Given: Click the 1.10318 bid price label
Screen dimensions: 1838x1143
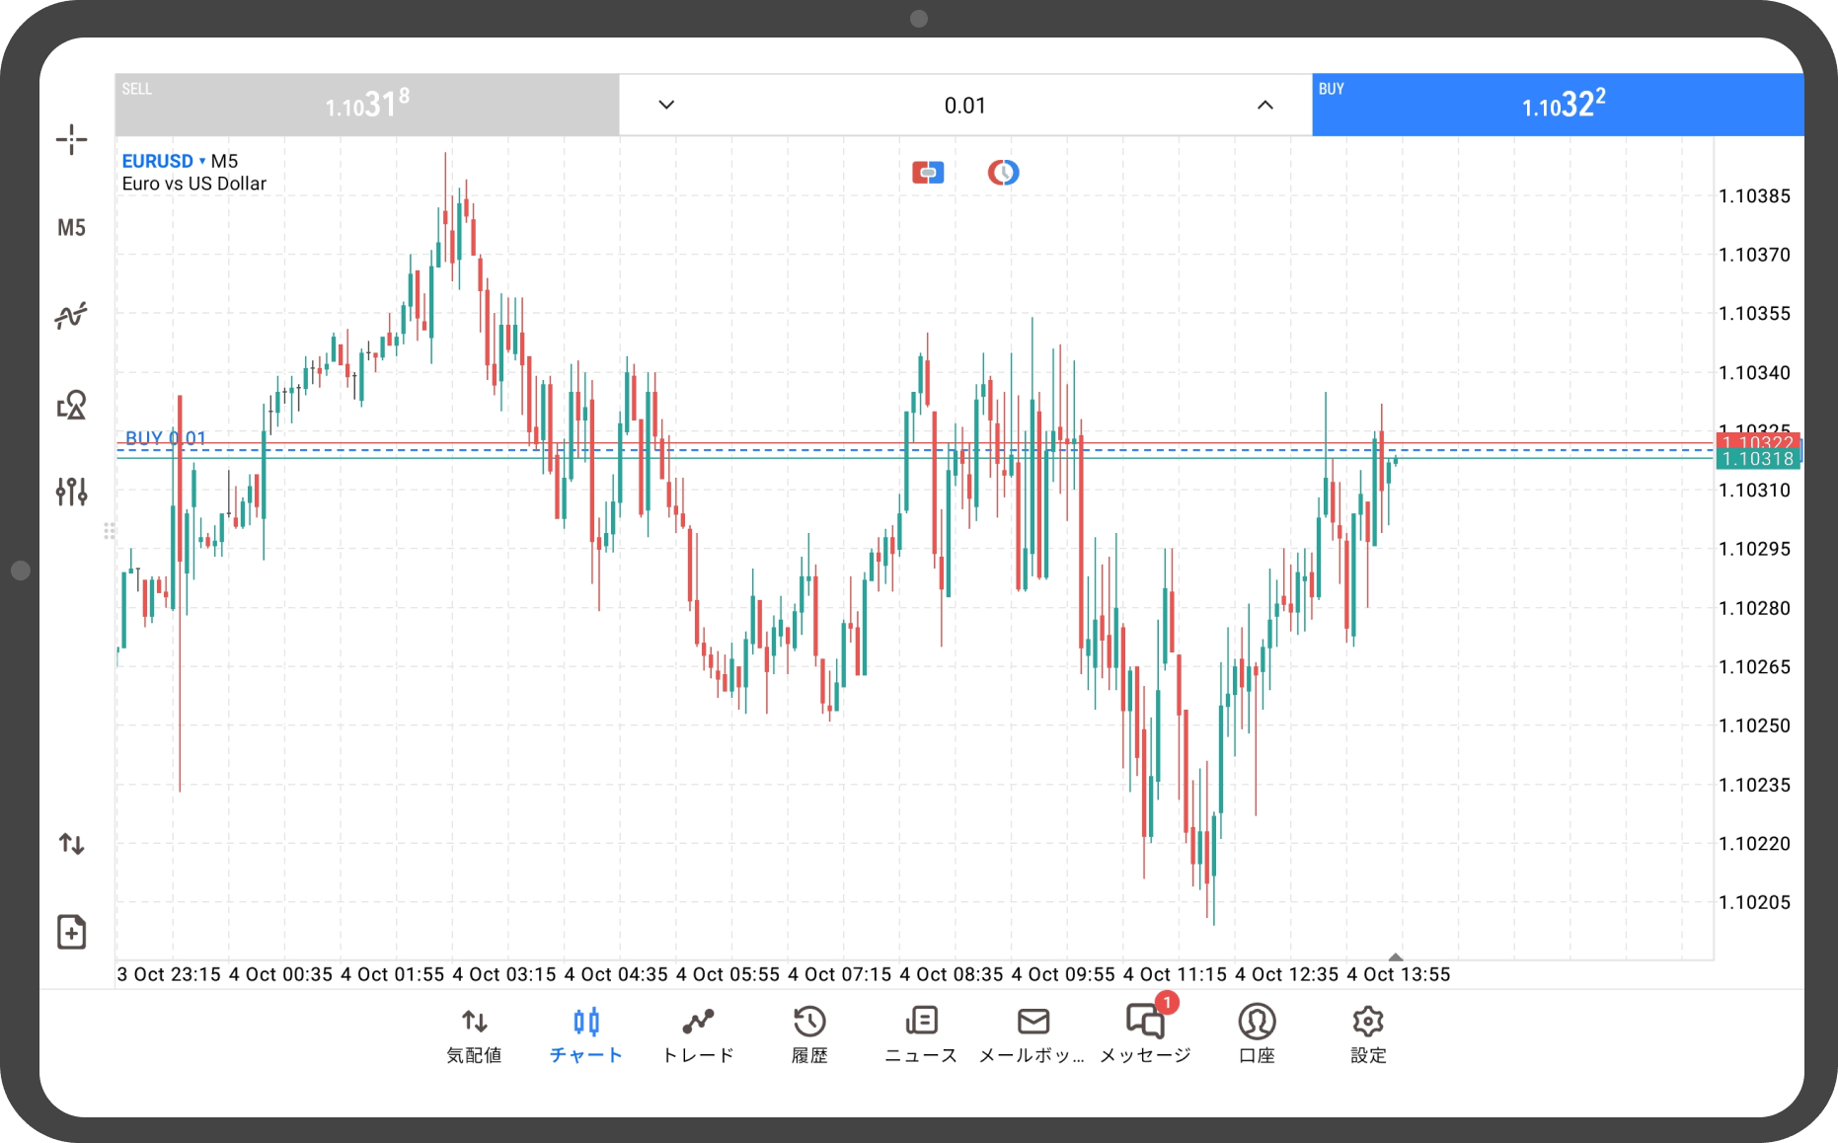Looking at the screenshot, I should pos(1758,459).
